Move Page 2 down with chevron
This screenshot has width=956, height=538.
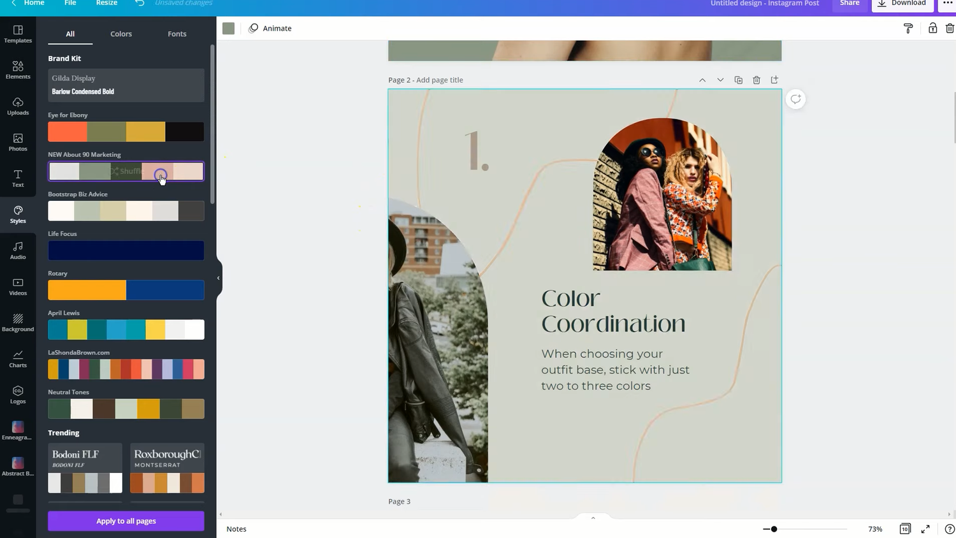(x=720, y=80)
